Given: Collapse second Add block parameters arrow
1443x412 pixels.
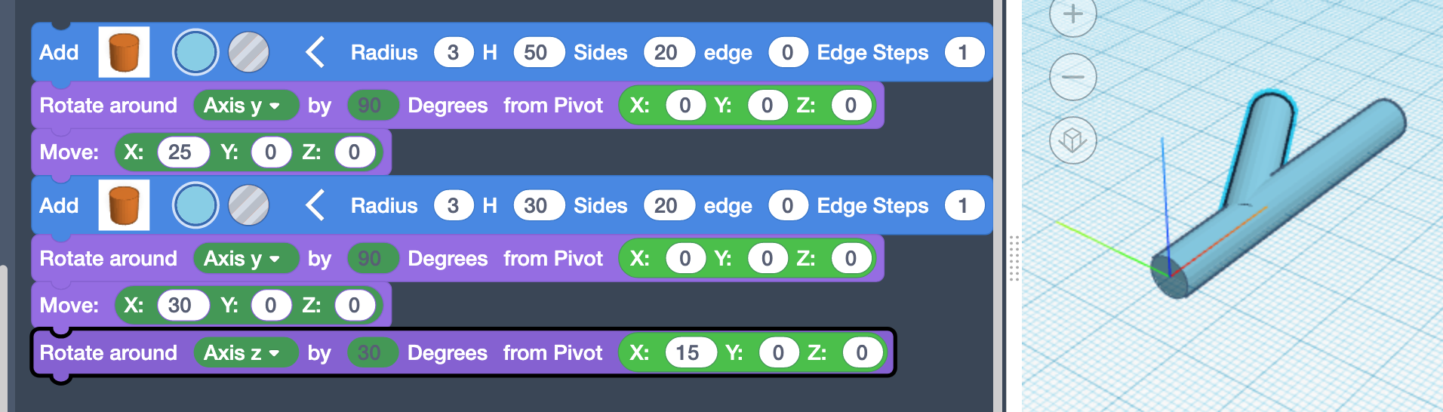Looking at the screenshot, I should click(x=315, y=205).
